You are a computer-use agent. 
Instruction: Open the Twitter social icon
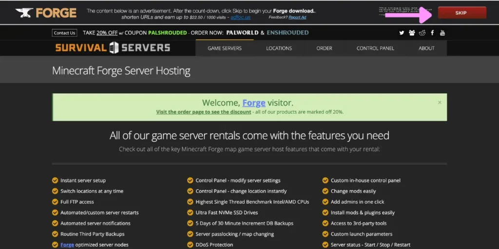[x=402, y=33]
